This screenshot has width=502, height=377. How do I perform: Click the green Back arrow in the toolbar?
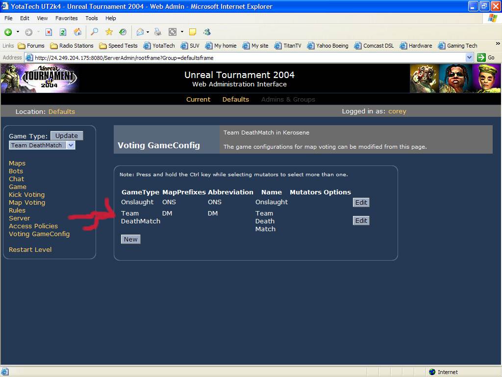coord(8,32)
